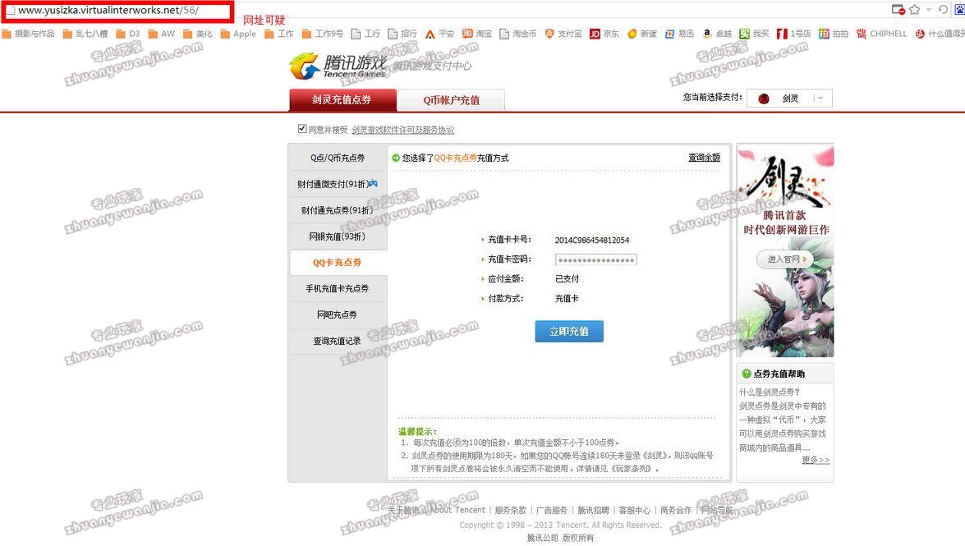This screenshot has width=965, height=546.
Task: Select 财付通充点券(91折) payment method
Action: (x=338, y=210)
